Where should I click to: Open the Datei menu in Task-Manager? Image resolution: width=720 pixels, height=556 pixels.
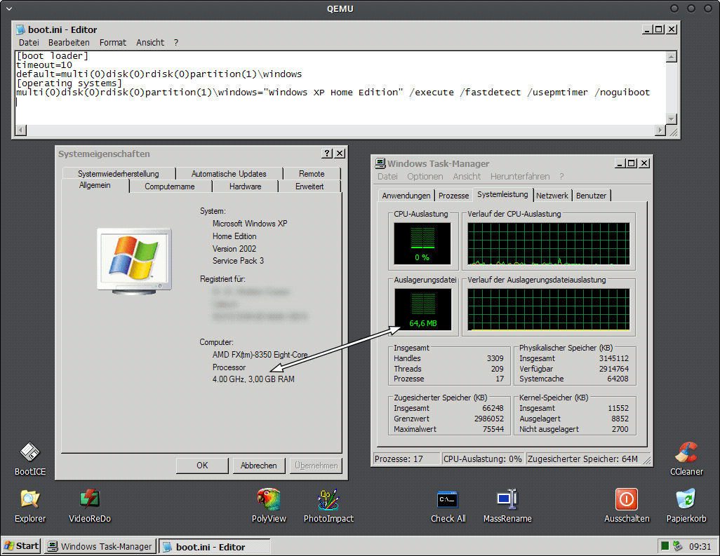click(387, 176)
